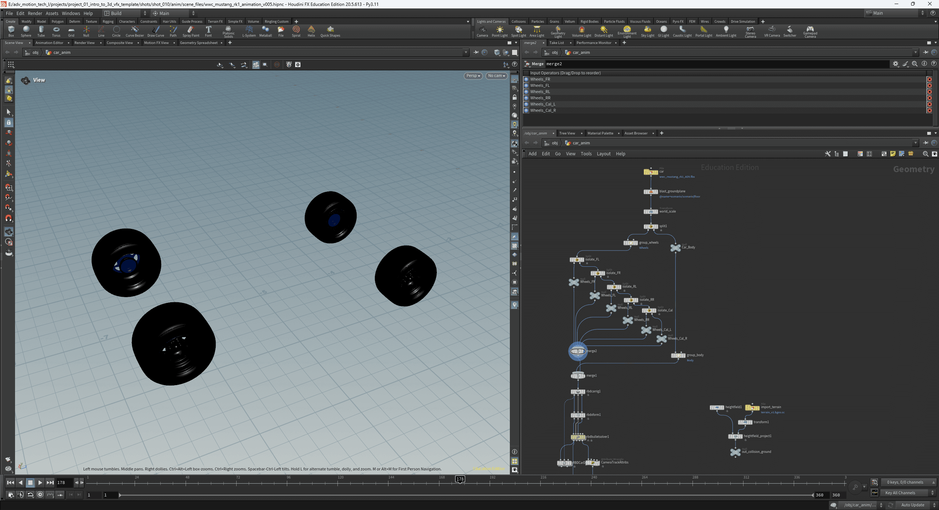Image resolution: width=939 pixels, height=510 pixels.
Task: Open the No cam camera dropdown
Action: (x=496, y=76)
